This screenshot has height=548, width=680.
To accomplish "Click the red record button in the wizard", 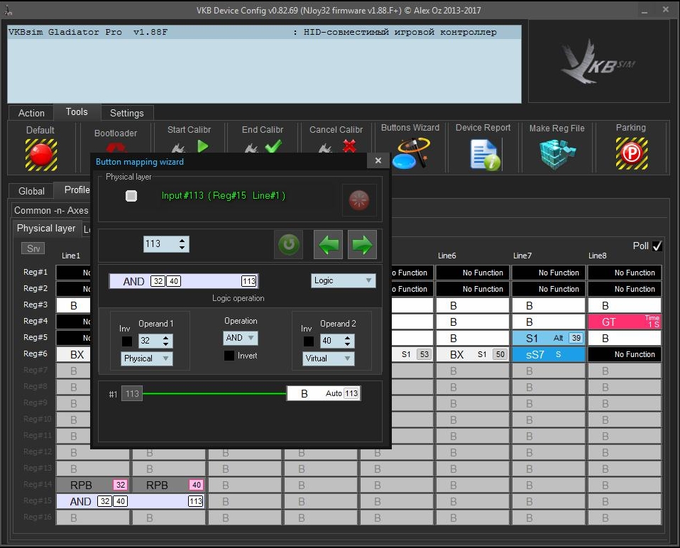I will (358, 200).
